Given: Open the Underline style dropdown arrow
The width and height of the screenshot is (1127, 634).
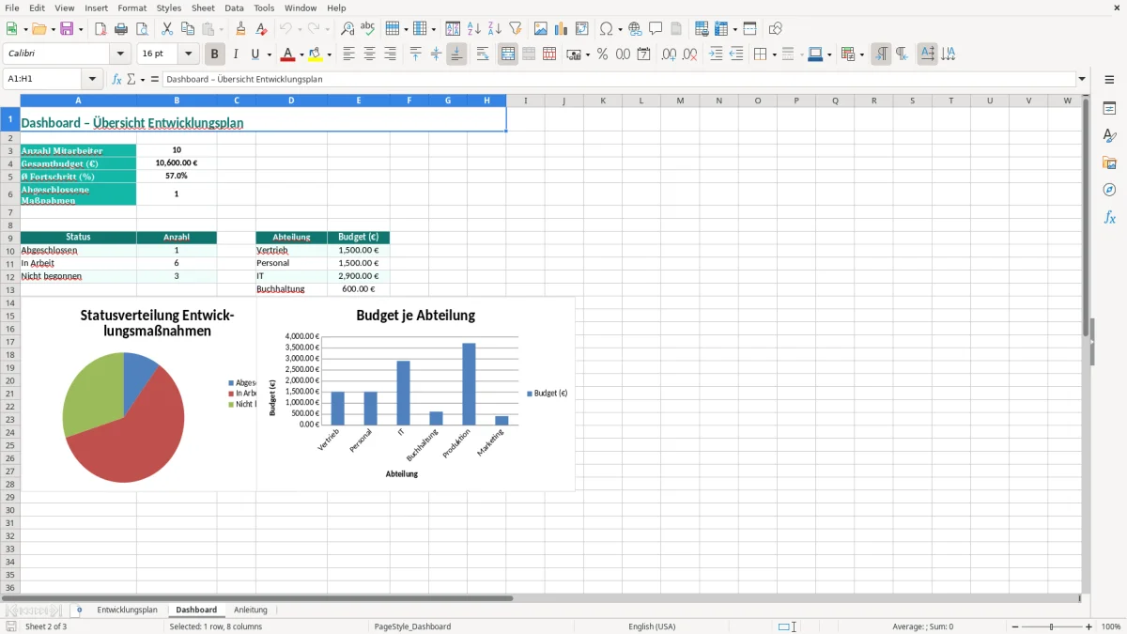Looking at the screenshot, I should tap(269, 54).
